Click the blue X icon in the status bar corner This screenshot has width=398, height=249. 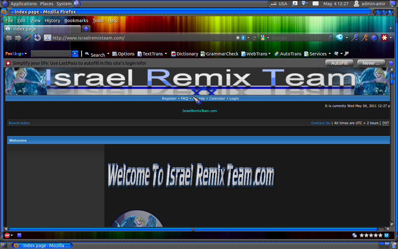pyautogui.click(x=386, y=235)
